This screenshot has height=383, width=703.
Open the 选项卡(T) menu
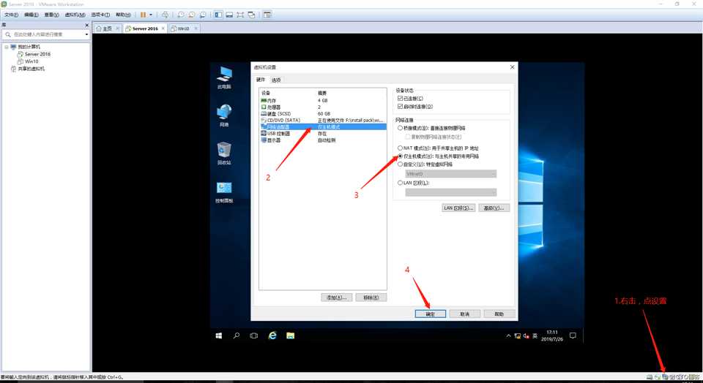tap(100, 15)
